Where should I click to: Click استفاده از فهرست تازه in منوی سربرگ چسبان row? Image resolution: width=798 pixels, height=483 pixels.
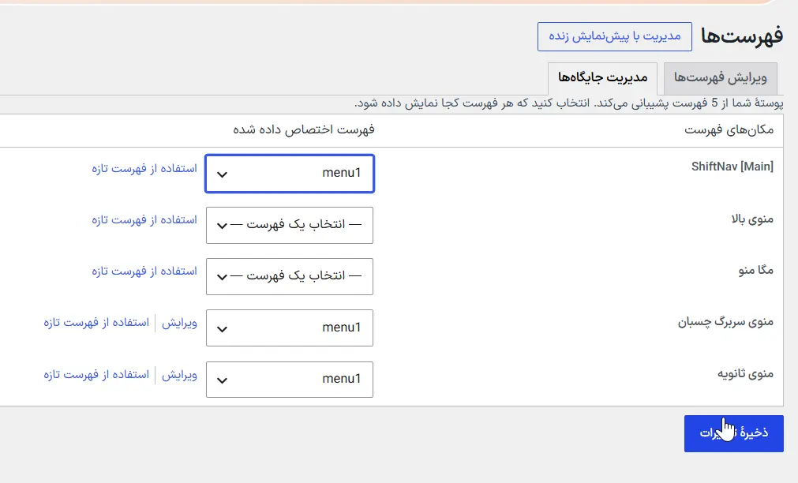click(96, 323)
